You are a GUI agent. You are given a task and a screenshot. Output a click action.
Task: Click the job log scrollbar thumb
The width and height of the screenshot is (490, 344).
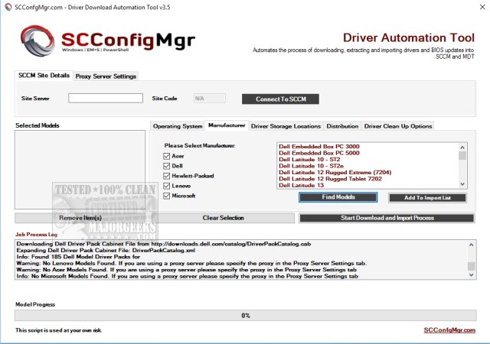pos(472,266)
